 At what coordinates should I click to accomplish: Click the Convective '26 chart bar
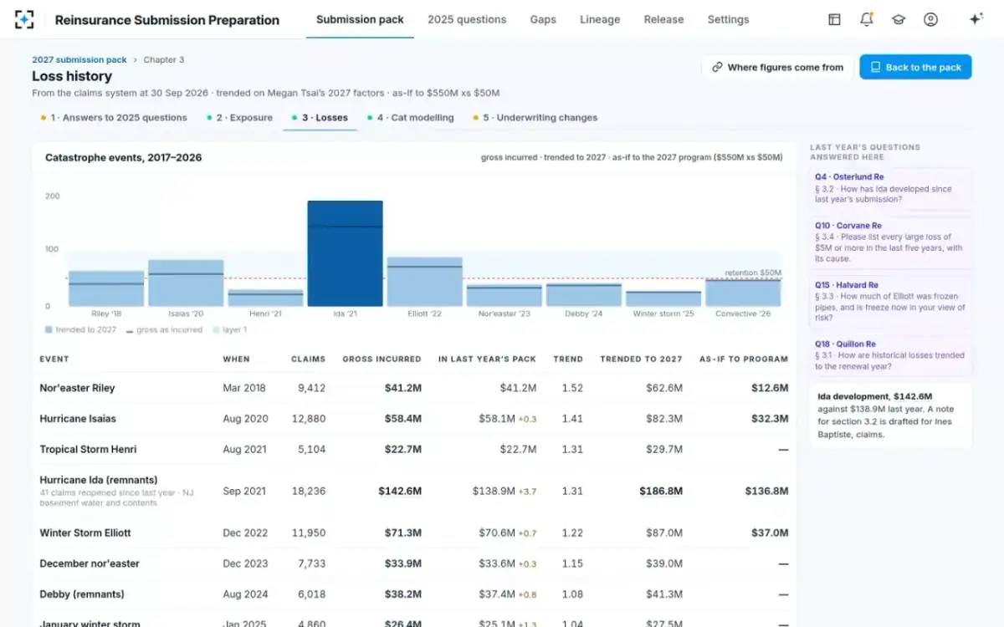tap(743, 293)
